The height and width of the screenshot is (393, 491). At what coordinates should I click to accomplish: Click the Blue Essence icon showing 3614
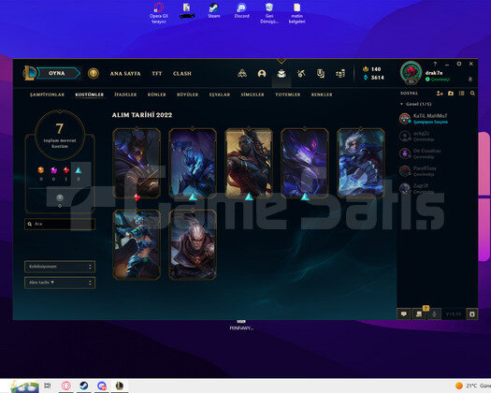point(366,78)
